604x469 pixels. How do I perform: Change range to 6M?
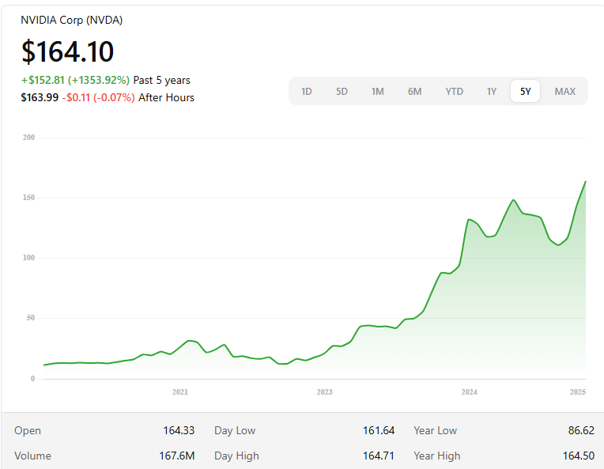pos(415,92)
